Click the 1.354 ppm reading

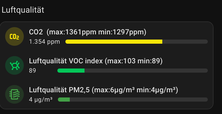click(x=44, y=42)
